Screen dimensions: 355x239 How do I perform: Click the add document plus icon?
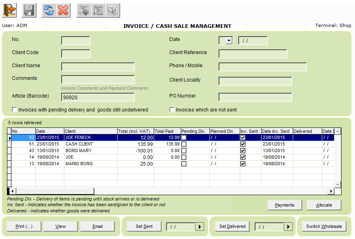point(84,10)
